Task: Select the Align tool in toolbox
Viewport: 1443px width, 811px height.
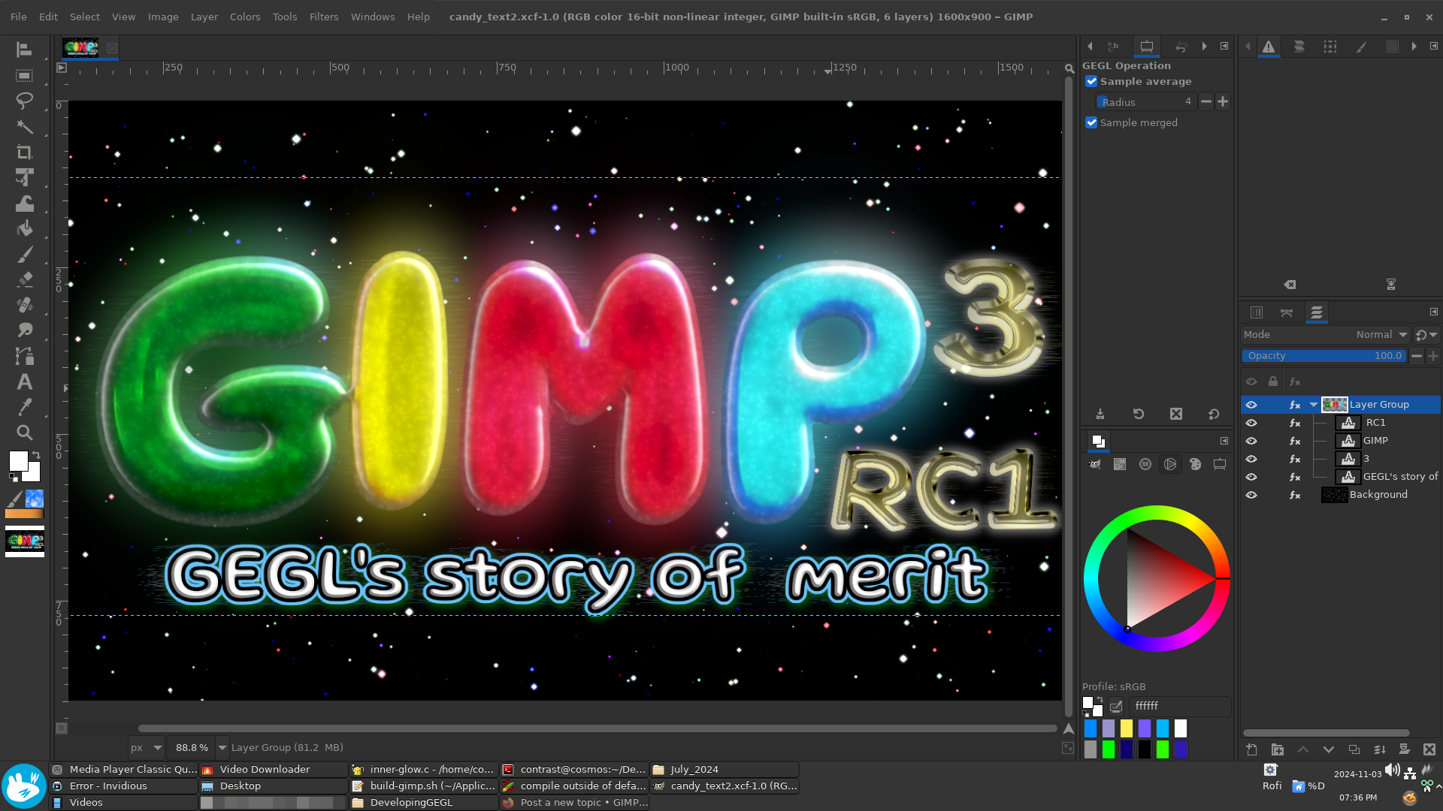Action: [x=24, y=50]
